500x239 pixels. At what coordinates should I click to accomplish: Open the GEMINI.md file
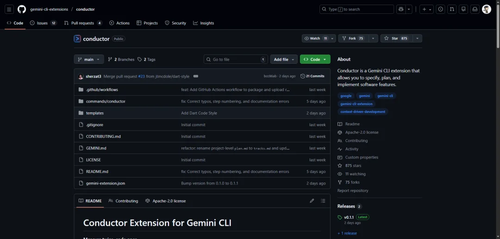click(x=96, y=148)
